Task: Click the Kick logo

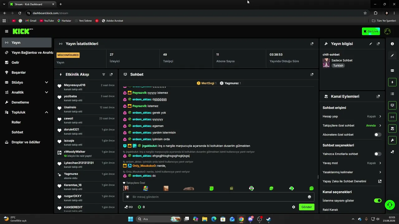Action: tap(23, 31)
